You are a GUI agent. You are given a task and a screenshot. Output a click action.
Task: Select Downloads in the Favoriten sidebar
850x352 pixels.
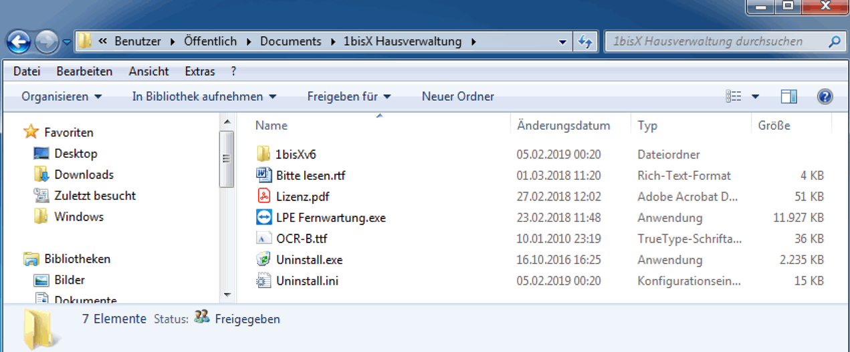(84, 175)
